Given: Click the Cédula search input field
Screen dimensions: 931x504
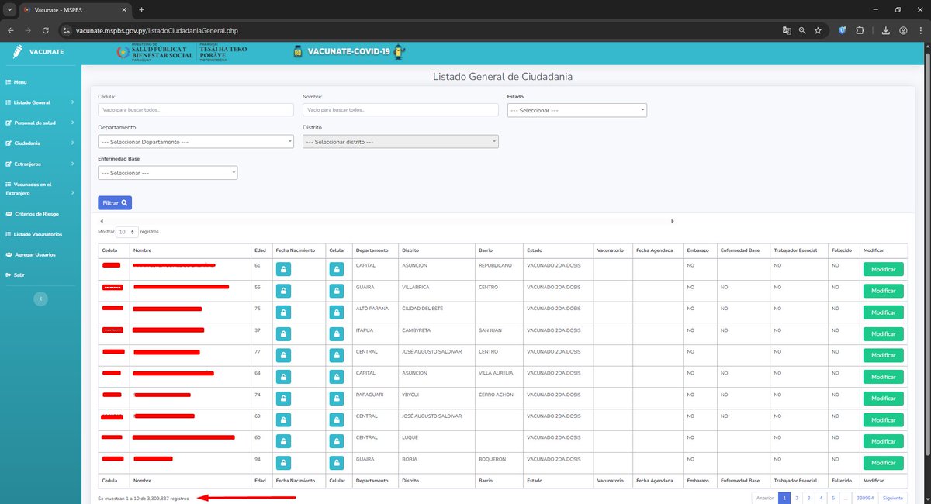Looking at the screenshot, I should [x=196, y=110].
